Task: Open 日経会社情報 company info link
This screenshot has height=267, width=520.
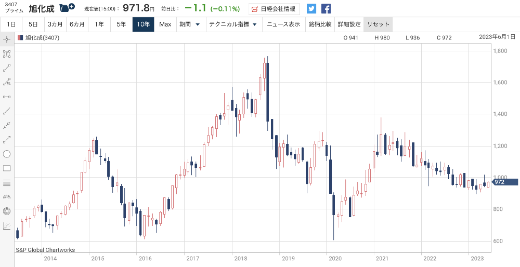Action: [274, 9]
